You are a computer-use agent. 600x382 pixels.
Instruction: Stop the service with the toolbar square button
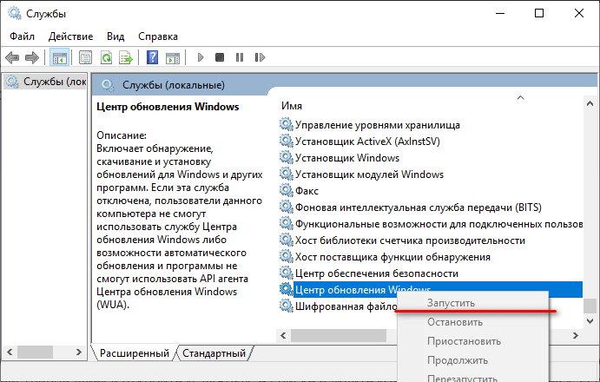[220, 57]
